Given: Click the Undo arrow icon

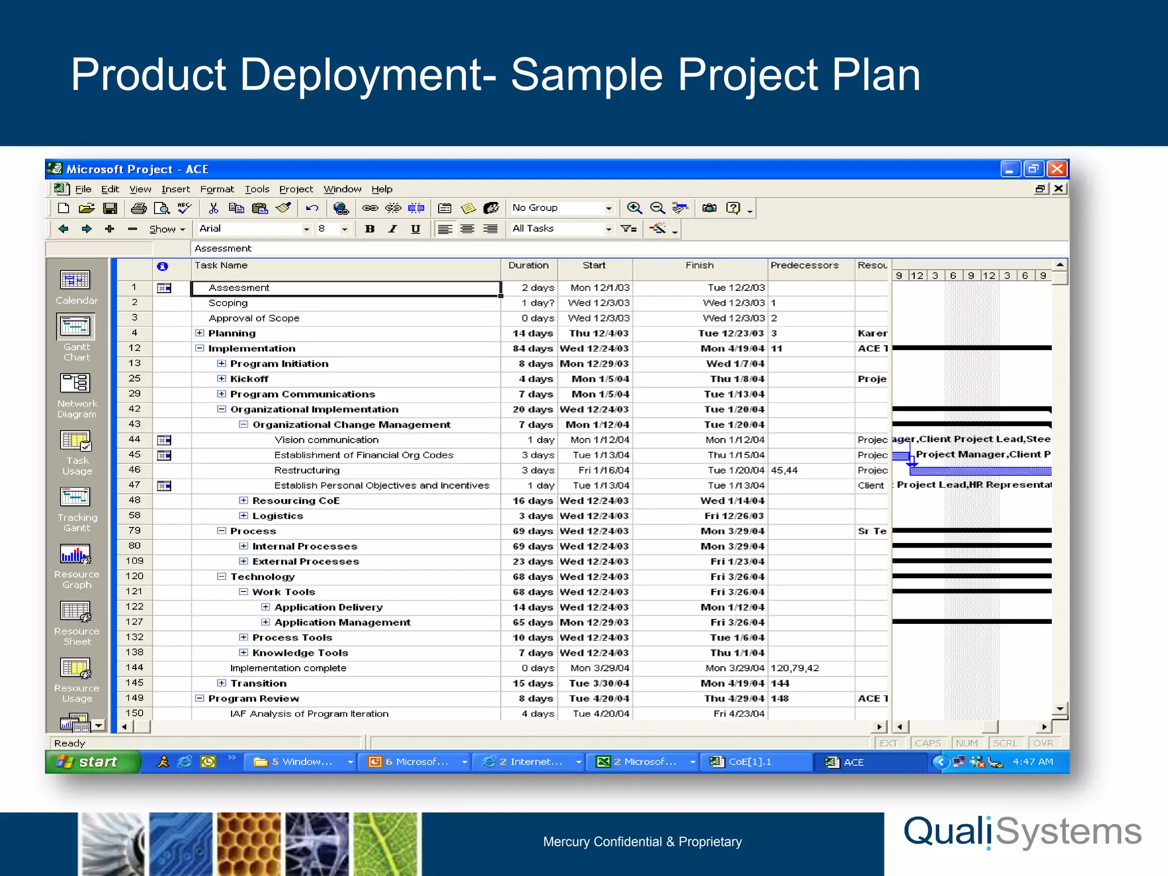Looking at the screenshot, I should 312,208.
